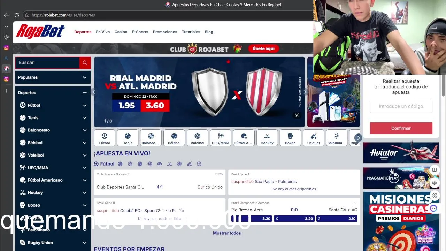Viewport: 446px width, 251px height.
Task: Collapse the Deportes section with minus
Action: point(84,93)
